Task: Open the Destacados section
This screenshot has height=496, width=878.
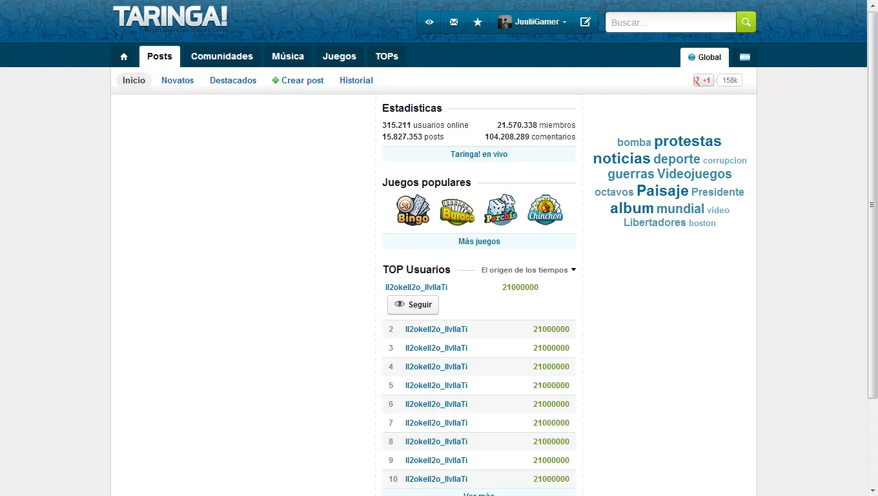Action: click(x=233, y=80)
